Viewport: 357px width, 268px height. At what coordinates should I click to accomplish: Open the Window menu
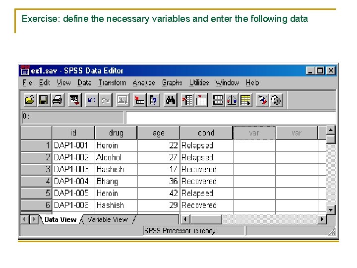(x=227, y=83)
